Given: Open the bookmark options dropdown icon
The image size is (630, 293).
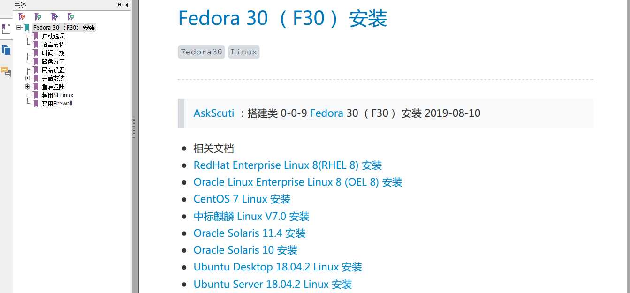Looking at the screenshot, I should point(71,17).
